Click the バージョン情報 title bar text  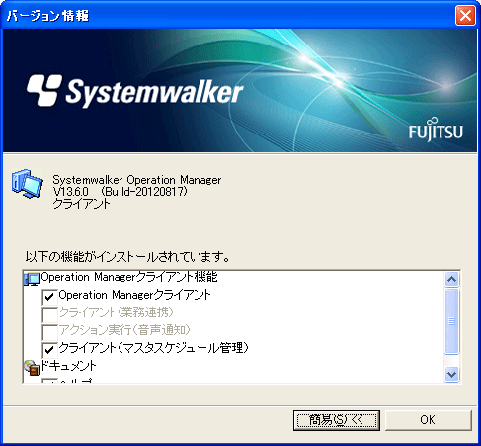[47, 16]
